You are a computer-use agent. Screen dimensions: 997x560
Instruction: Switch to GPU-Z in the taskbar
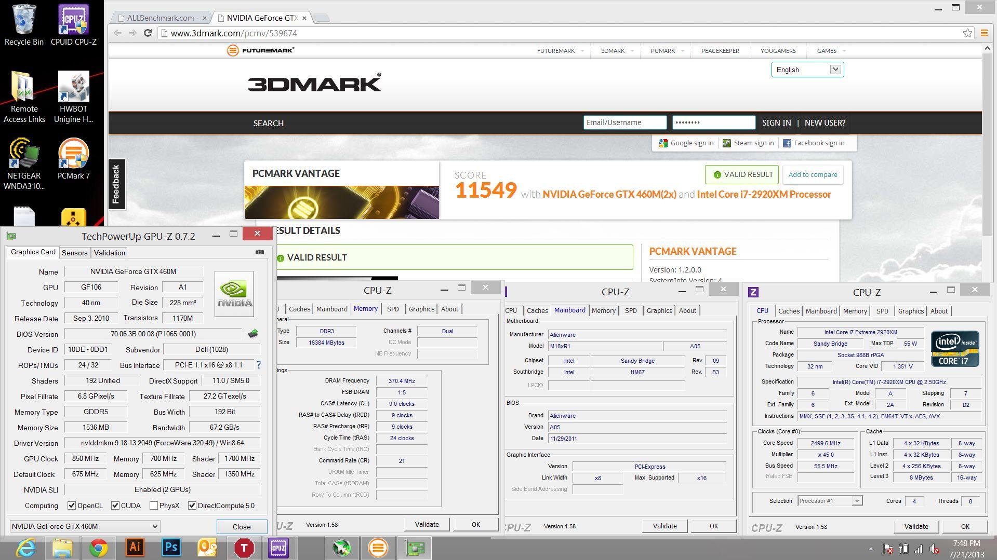[415, 548]
